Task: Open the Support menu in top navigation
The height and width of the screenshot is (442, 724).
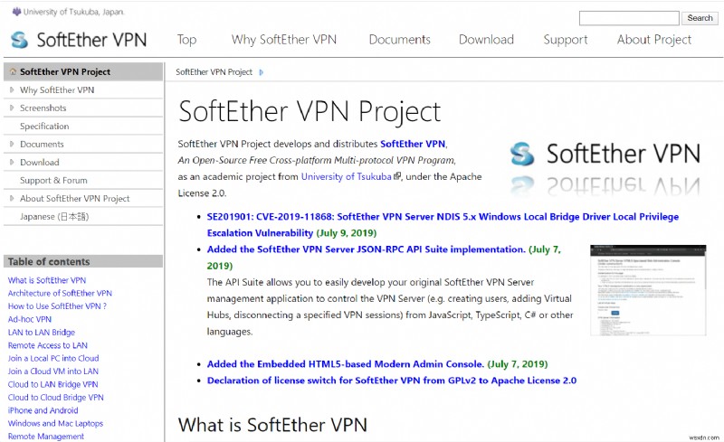Action: tap(565, 40)
